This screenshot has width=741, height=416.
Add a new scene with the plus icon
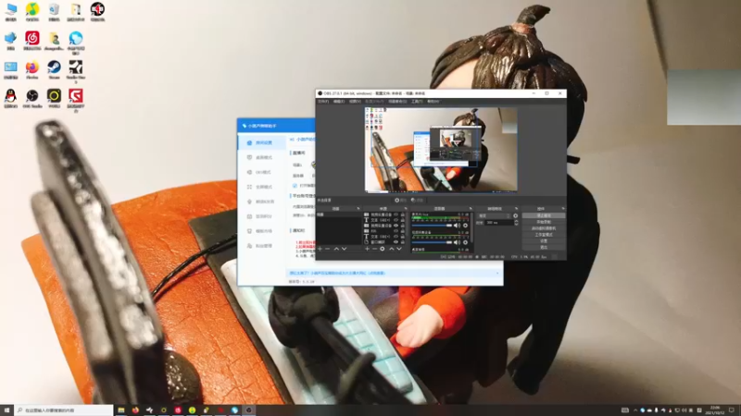click(x=320, y=249)
